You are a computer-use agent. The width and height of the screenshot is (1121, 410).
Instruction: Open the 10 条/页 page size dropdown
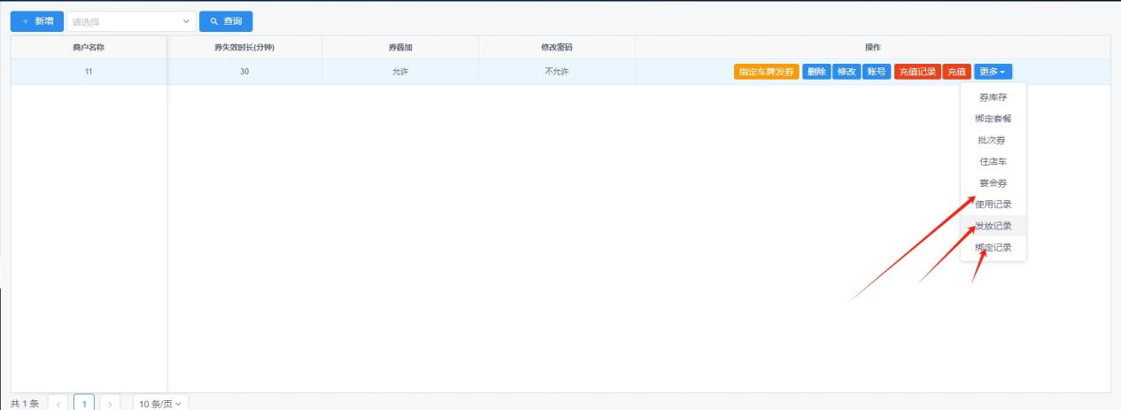click(160, 404)
